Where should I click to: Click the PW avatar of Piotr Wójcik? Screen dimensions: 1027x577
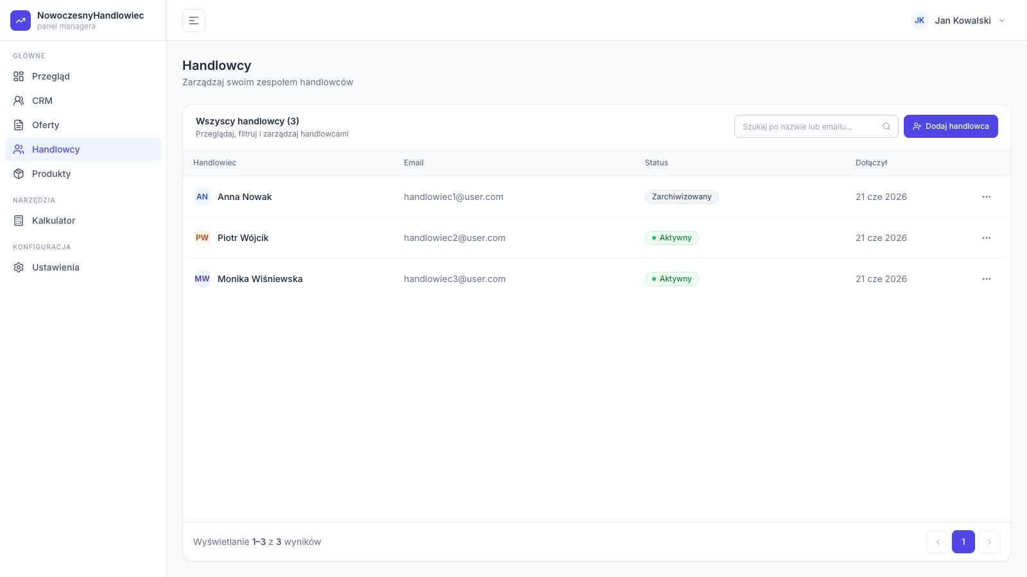(202, 238)
